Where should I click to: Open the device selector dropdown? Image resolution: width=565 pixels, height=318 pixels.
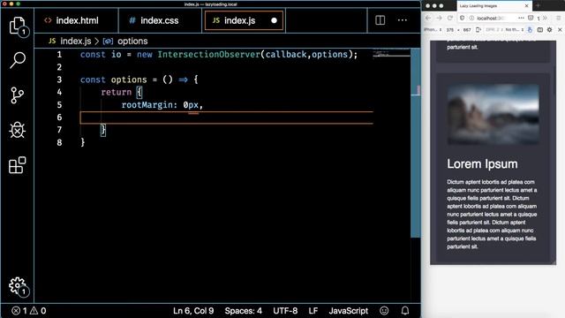point(433,29)
